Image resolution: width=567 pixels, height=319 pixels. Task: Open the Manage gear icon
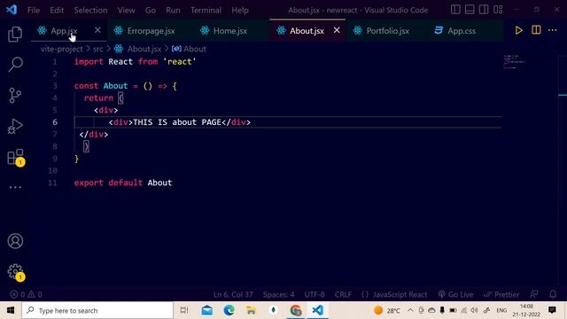pos(16,272)
